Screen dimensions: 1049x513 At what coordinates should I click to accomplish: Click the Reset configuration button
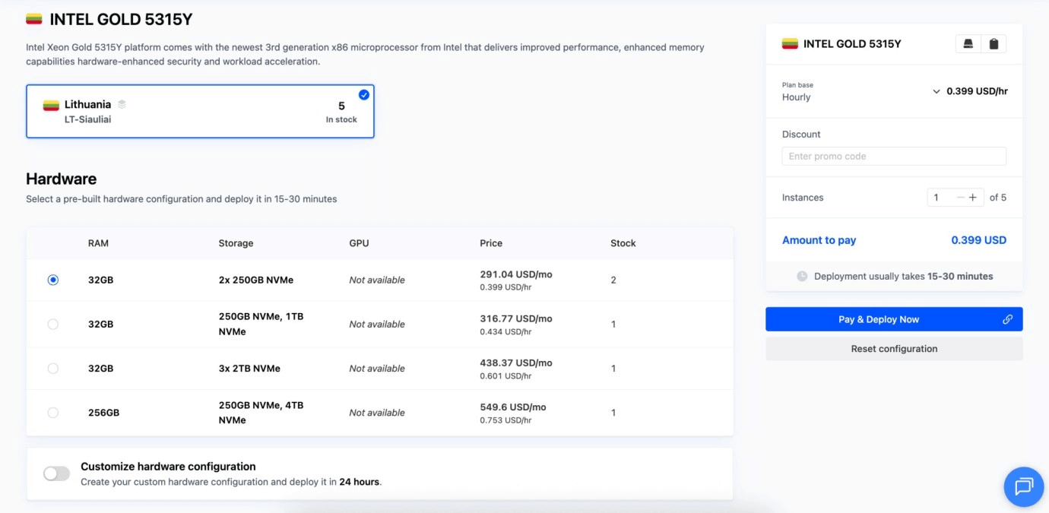(x=894, y=349)
